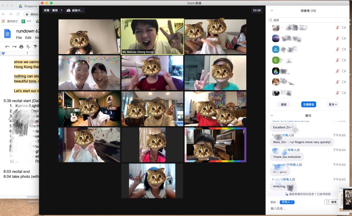Open the original sound dropdown arrow

point(62,10)
